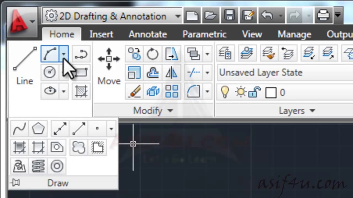Image resolution: width=353 pixels, height=198 pixels.
Task: Select the Erase tool icon
Action: pos(134,91)
